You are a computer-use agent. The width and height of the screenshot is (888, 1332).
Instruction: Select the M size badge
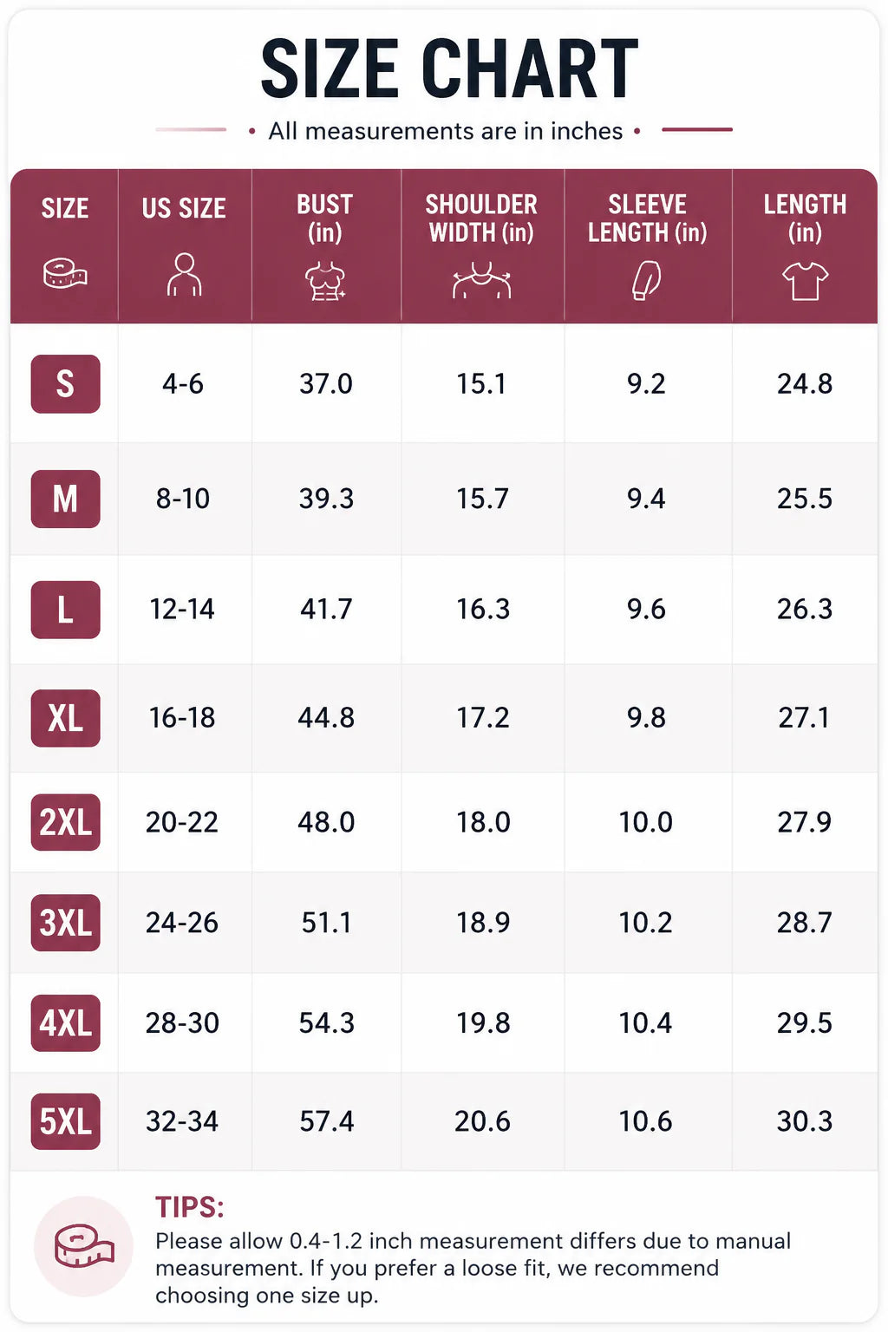coord(65,499)
